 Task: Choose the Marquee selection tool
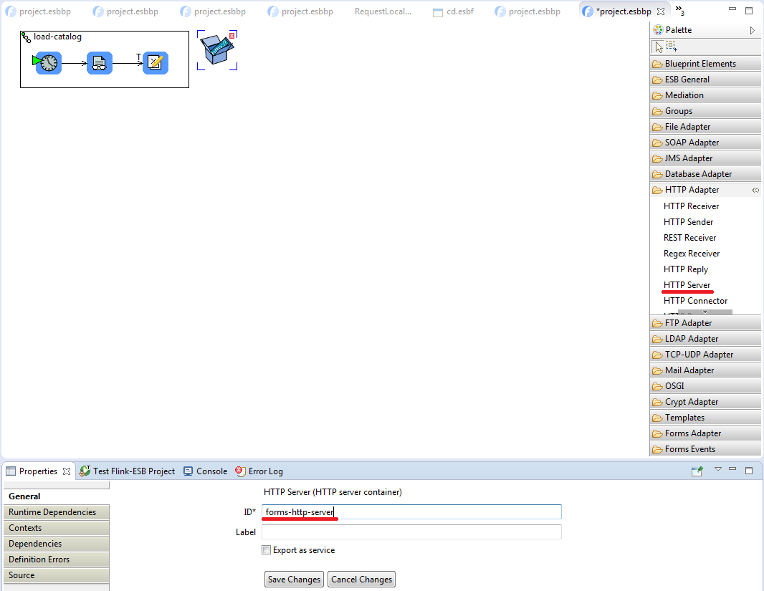point(672,47)
